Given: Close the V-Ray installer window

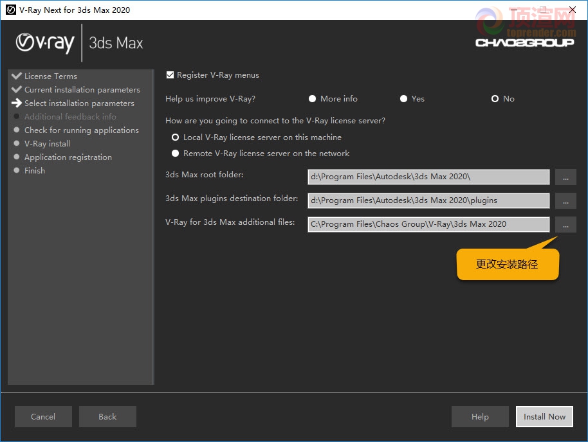Looking at the screenshot, I should point(573,10).
